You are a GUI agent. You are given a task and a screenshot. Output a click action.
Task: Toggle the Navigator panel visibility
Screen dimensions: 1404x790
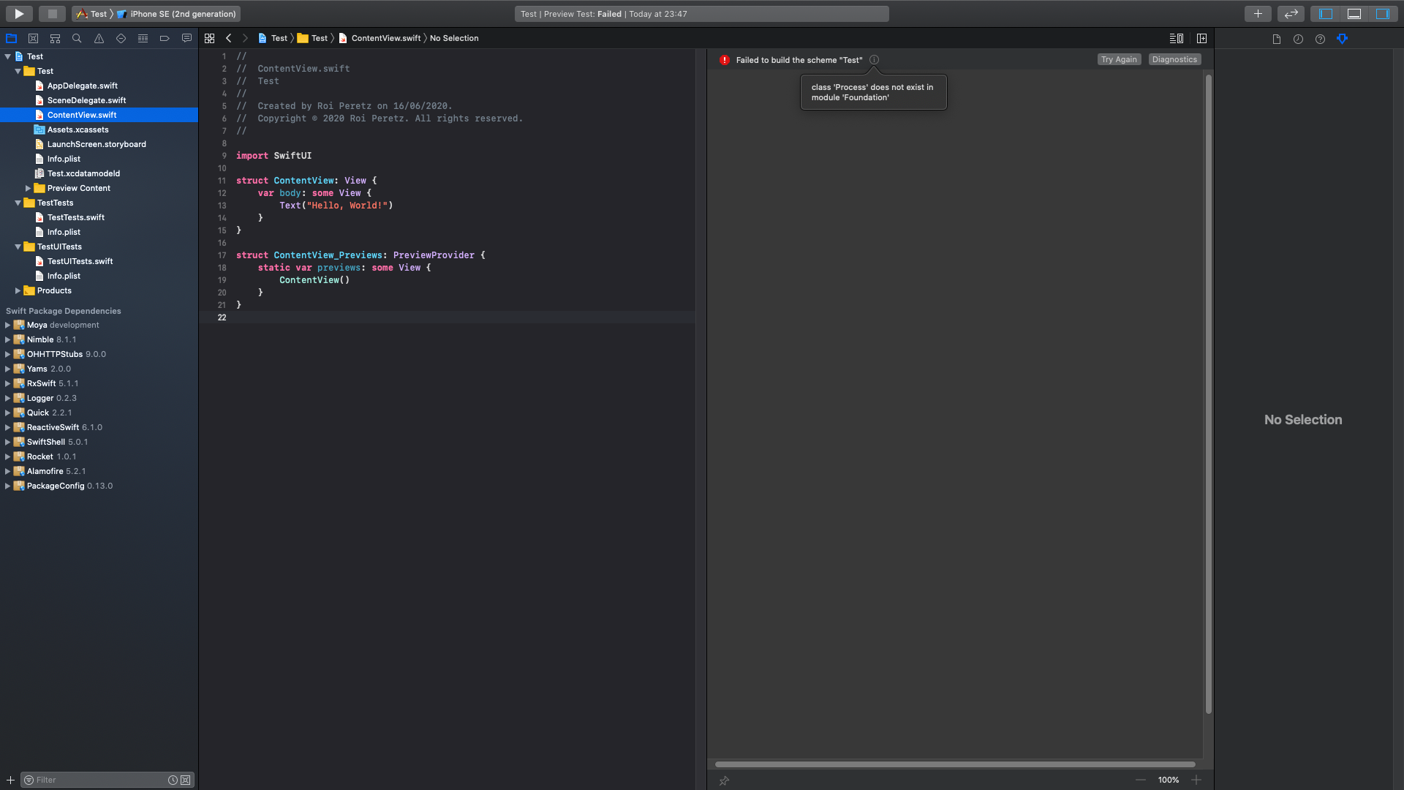tap(1326, 13)
